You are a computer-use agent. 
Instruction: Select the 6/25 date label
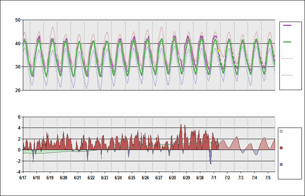132,178
